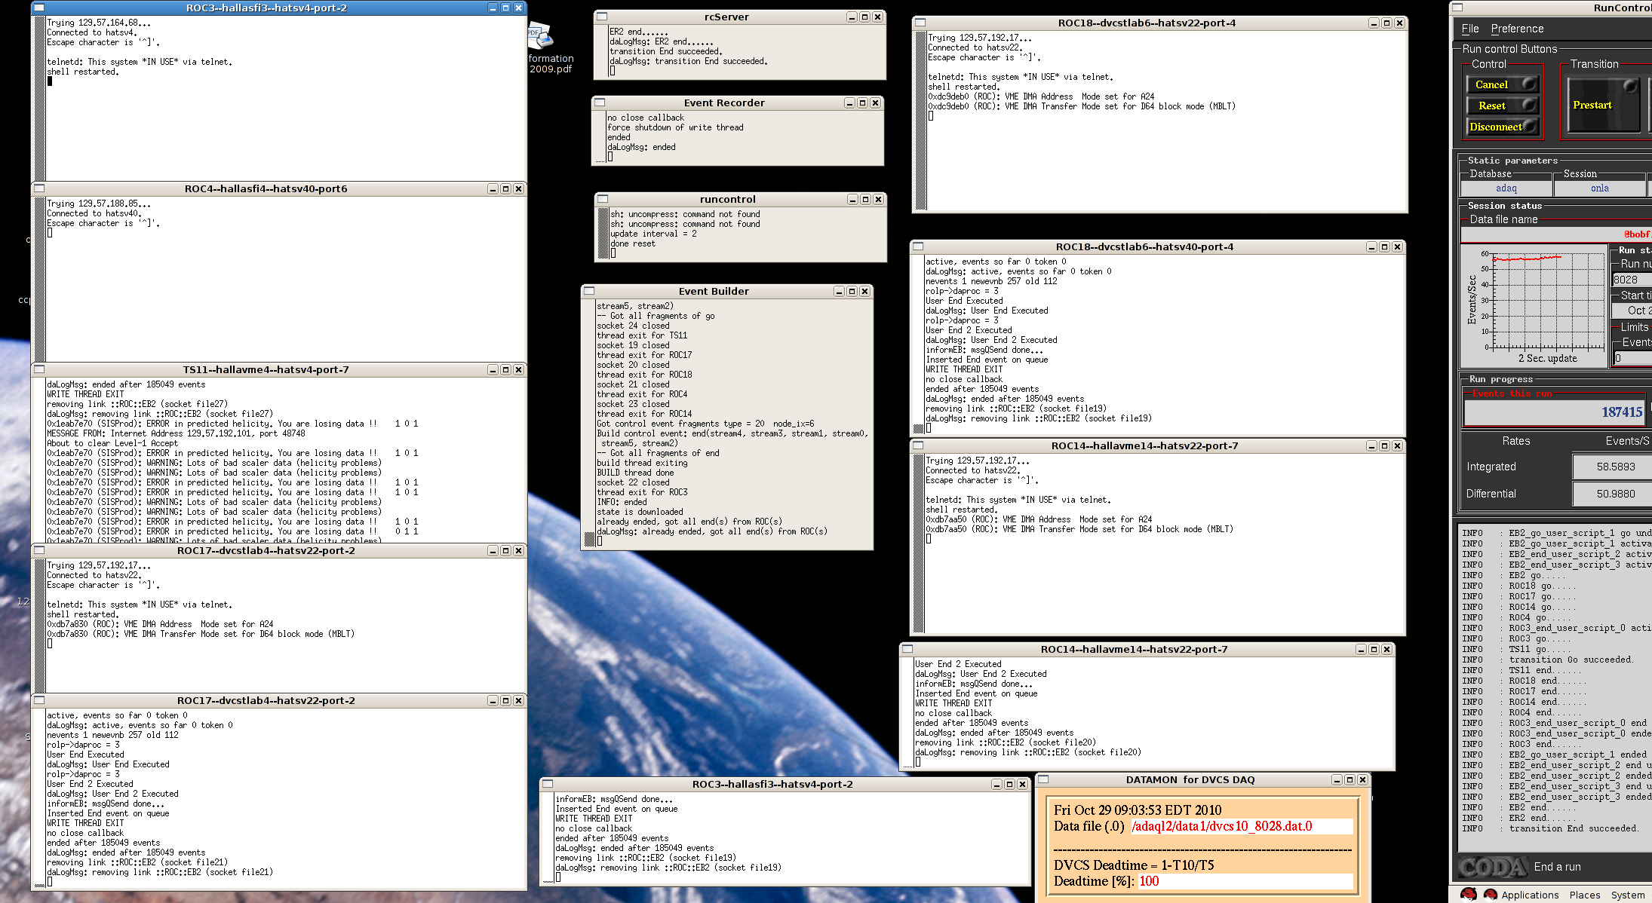Open window menu icon of ROC18--dvcstlab6--hatsv40-port-4
The height and width of the screenshot is (903, 1652).
tap(918, 246)
